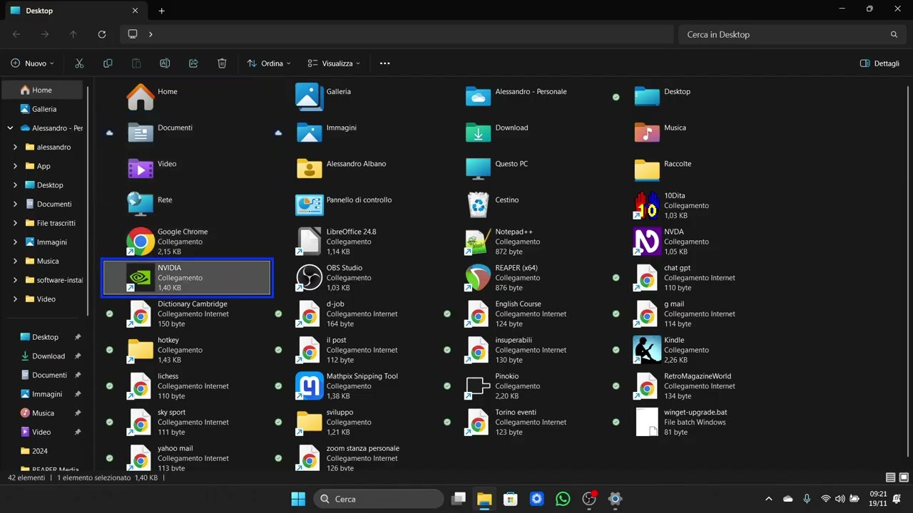Expand the chevron beside Desktop in the sidebar tree
Screen dimensions: 913x513
(16, 185)
